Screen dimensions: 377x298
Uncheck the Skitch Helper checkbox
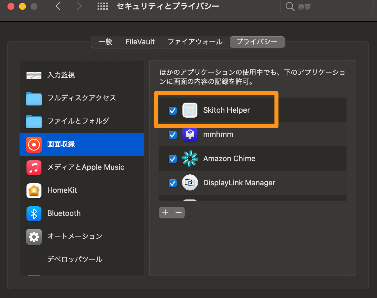(x=173, y=110)
